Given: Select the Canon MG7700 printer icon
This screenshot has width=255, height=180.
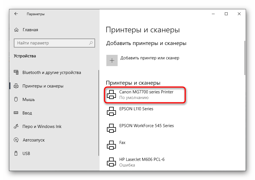Looking at the screenshot, I should point(111,95).
